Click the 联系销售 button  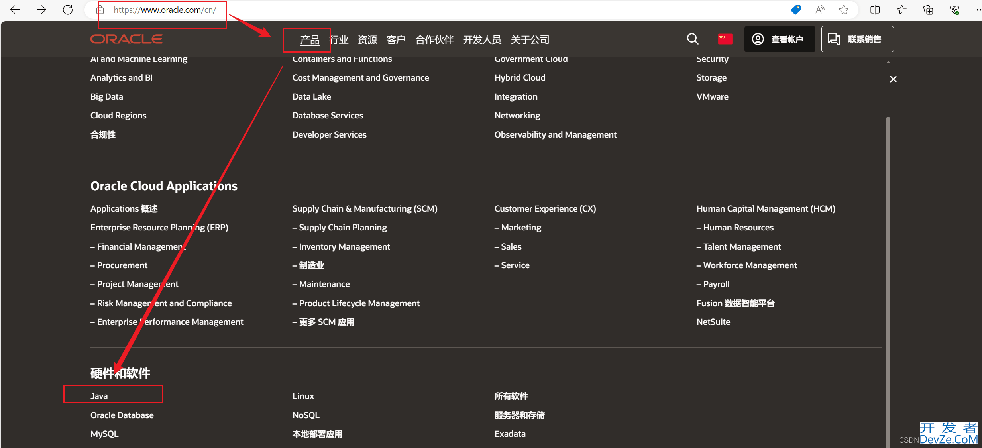click(857, 39)
